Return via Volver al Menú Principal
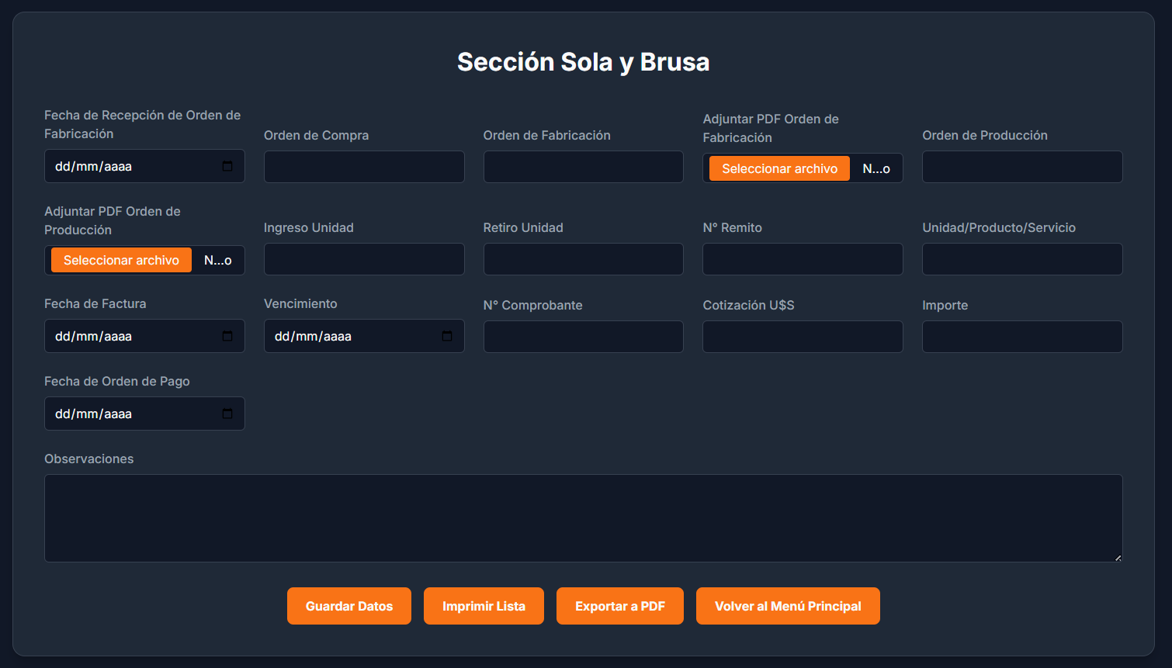The width and height of the screenshot is (1172, 668). click(x=787, y=606)
